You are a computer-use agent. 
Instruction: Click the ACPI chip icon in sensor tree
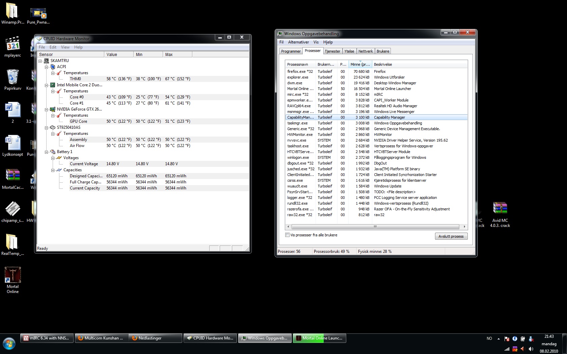(53, 67)
